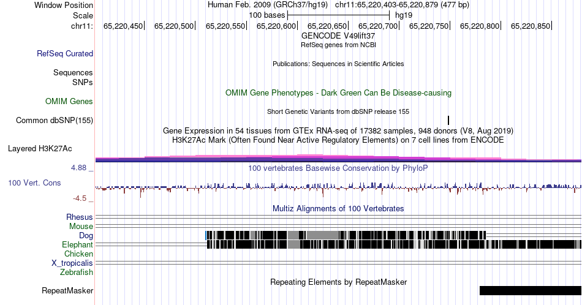Click the Dog alignment block
This screenshot has width=582, height=305.
coord(346,235)
